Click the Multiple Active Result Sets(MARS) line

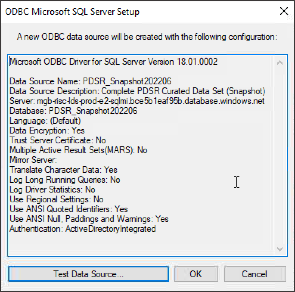(78, 150)
